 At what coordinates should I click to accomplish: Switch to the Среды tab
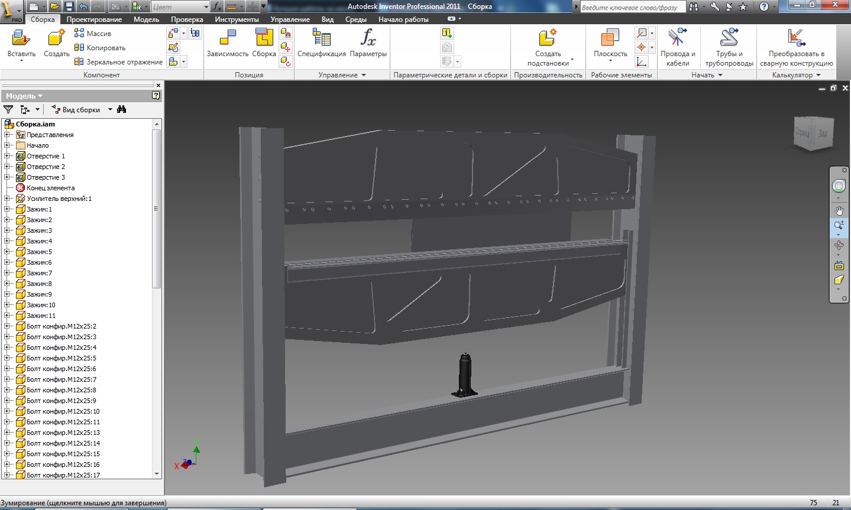pos(356,19)
